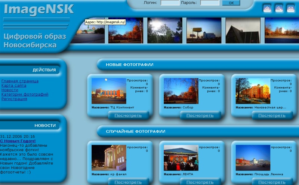Open the Главная страница link

coord(20,81)
